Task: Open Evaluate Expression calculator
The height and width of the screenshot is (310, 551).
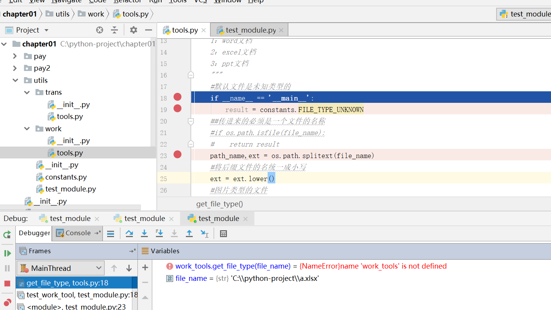Action: pos(223,234)
